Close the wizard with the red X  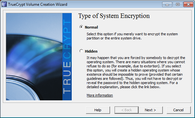(x=188, y=4)
